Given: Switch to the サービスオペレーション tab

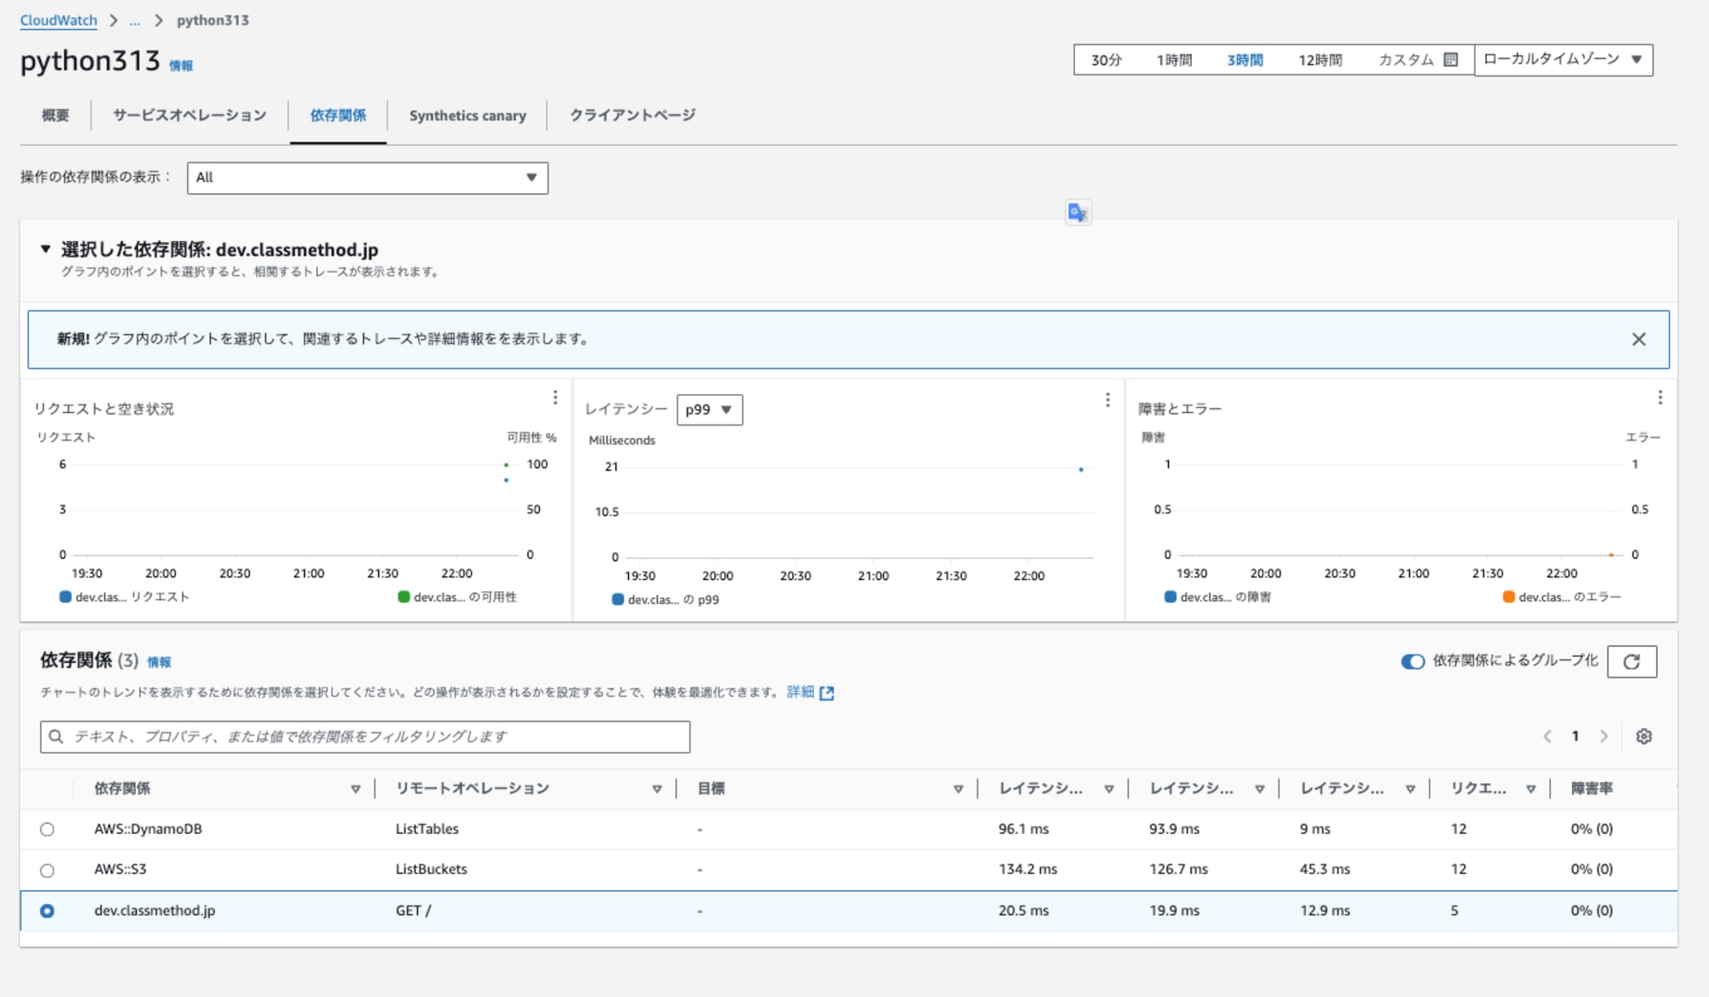Looking at the screenshot, I should click(190, 115).
